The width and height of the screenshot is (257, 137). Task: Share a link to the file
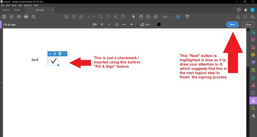(x=238, y=17)
